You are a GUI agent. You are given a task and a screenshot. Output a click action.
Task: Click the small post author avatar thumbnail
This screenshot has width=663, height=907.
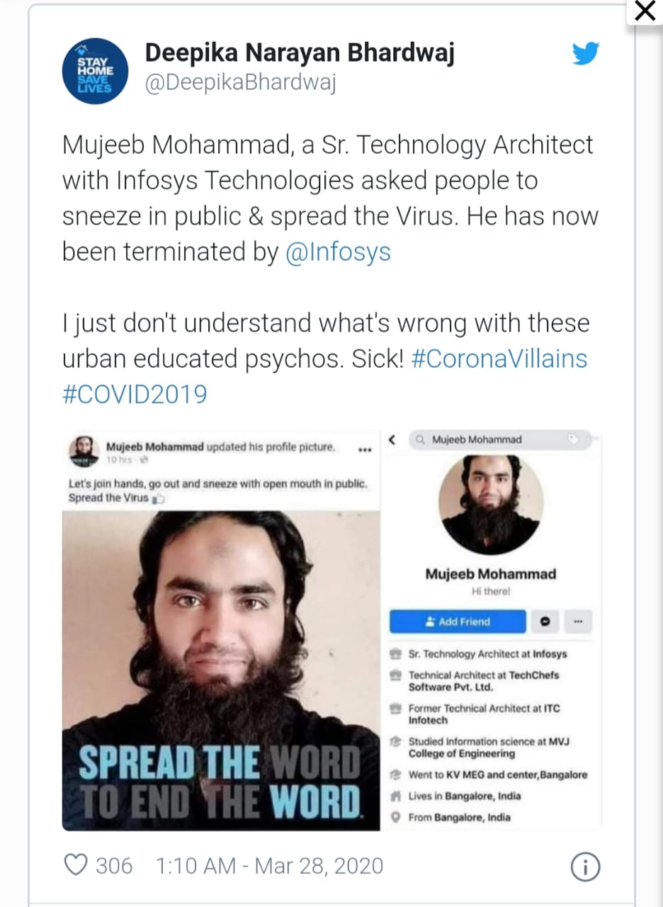(x=84, y=451)
